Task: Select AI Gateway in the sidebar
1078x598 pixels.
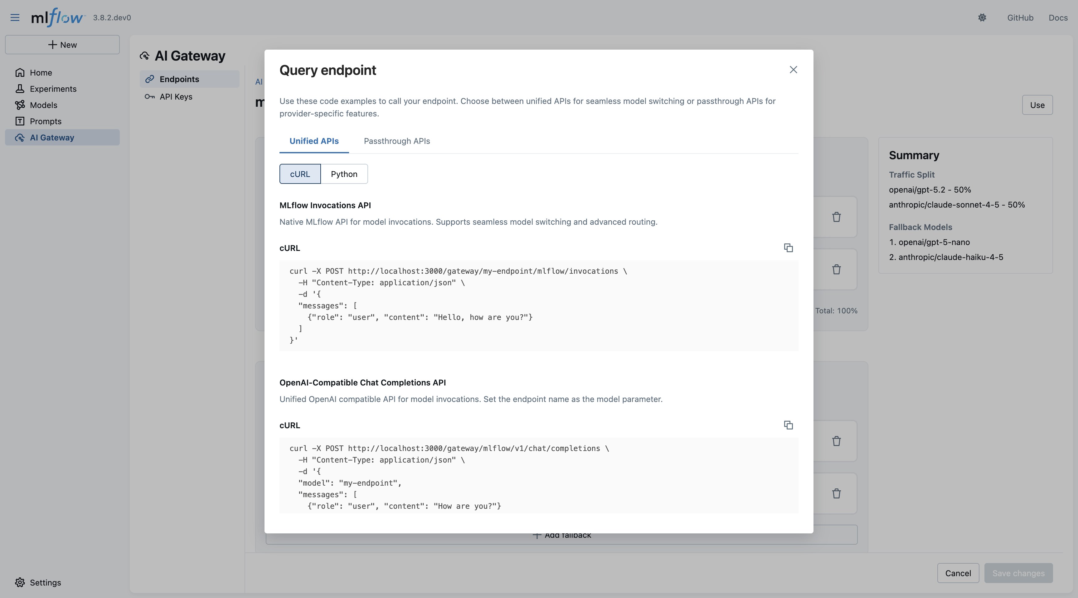Action: click(52, 137)
